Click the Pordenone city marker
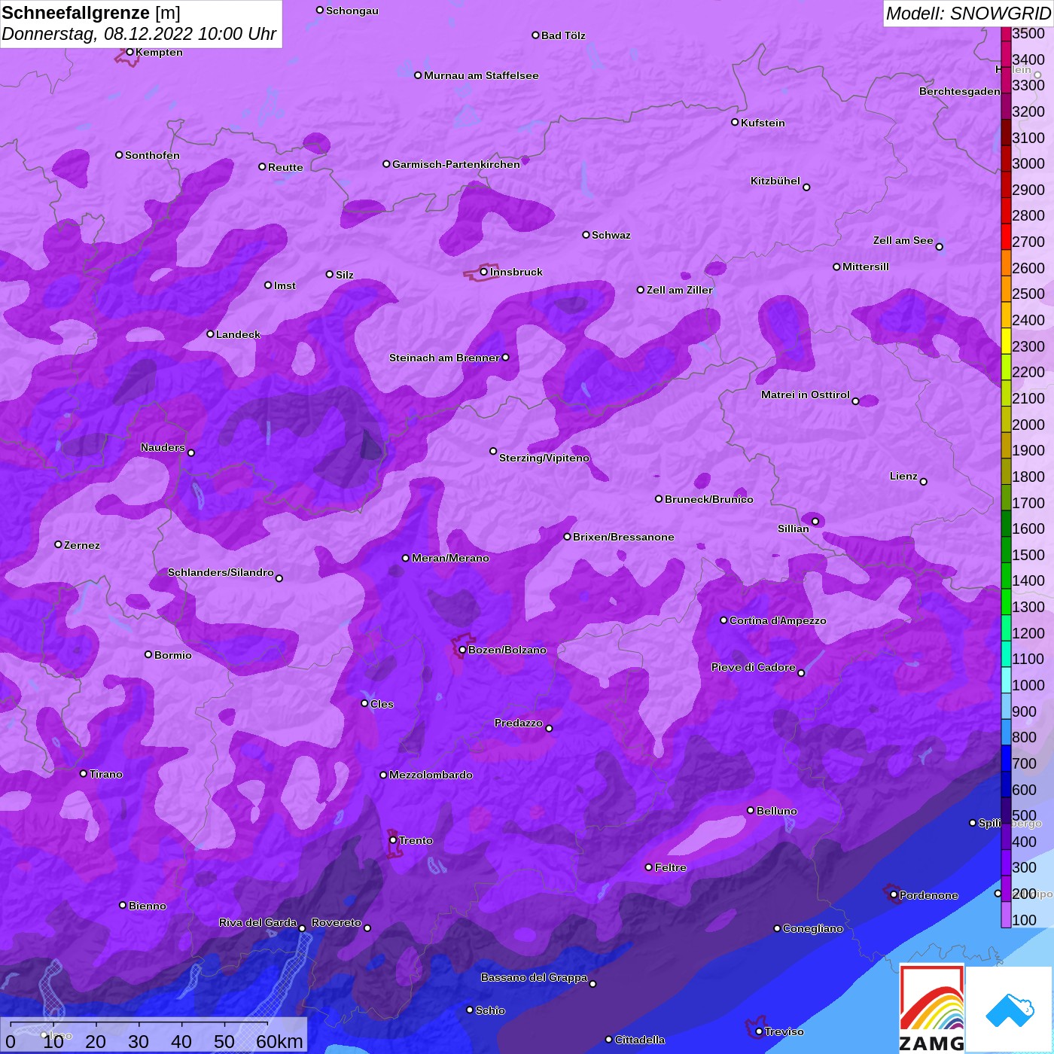 tap(894, 895)
